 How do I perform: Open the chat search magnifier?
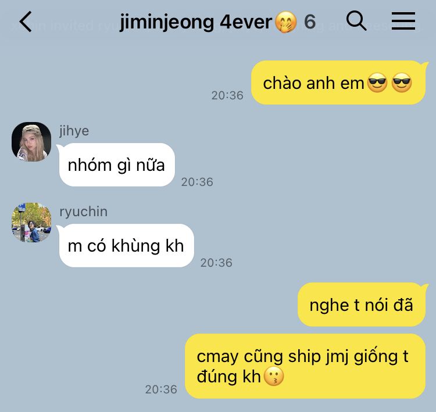pos(356,20)
